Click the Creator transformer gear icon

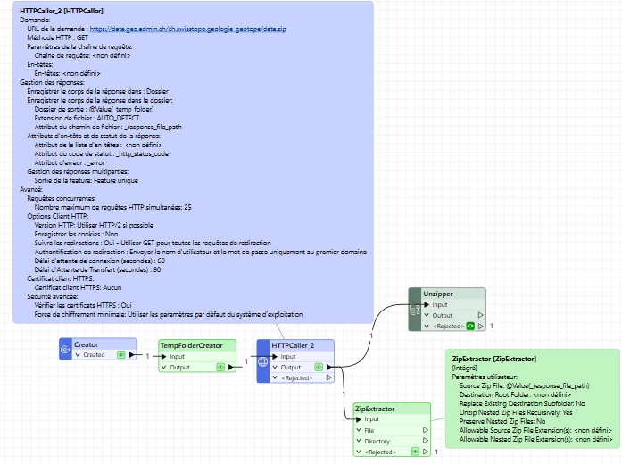[x=65, y=350]
